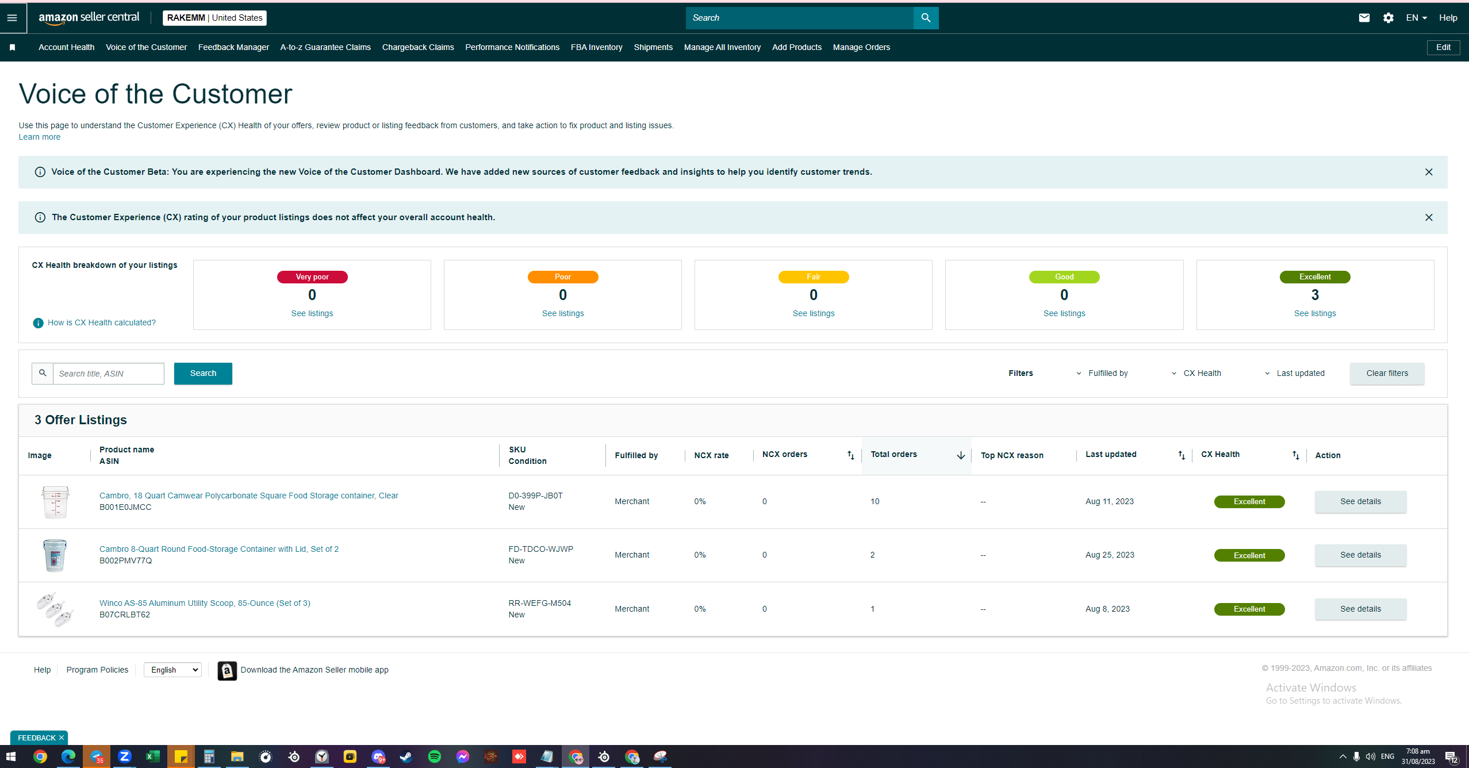Open the settings gear icon
1469x768 pixels.
(x=1388, y=18)
